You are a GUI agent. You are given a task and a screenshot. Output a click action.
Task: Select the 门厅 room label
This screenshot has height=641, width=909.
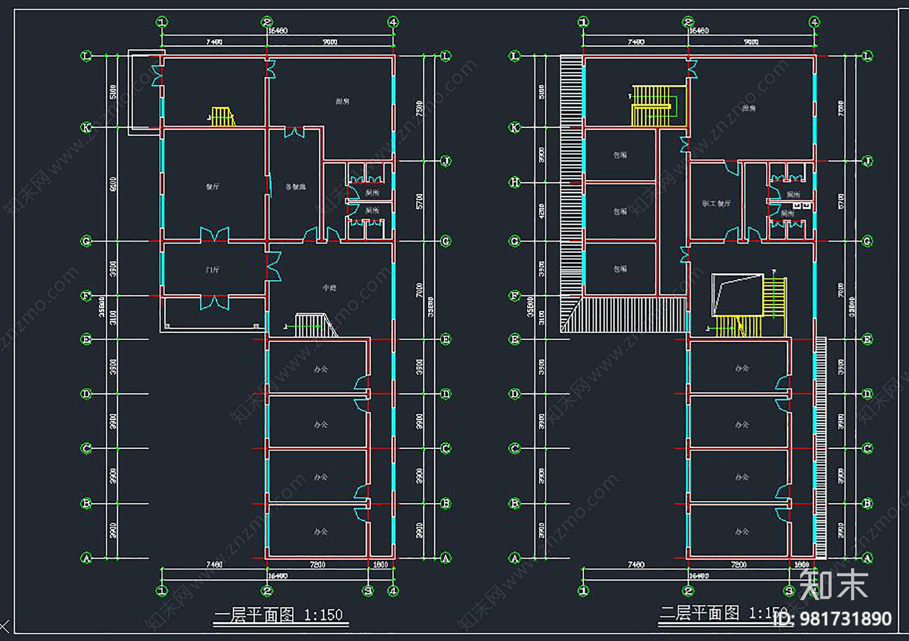click(212, 270)
